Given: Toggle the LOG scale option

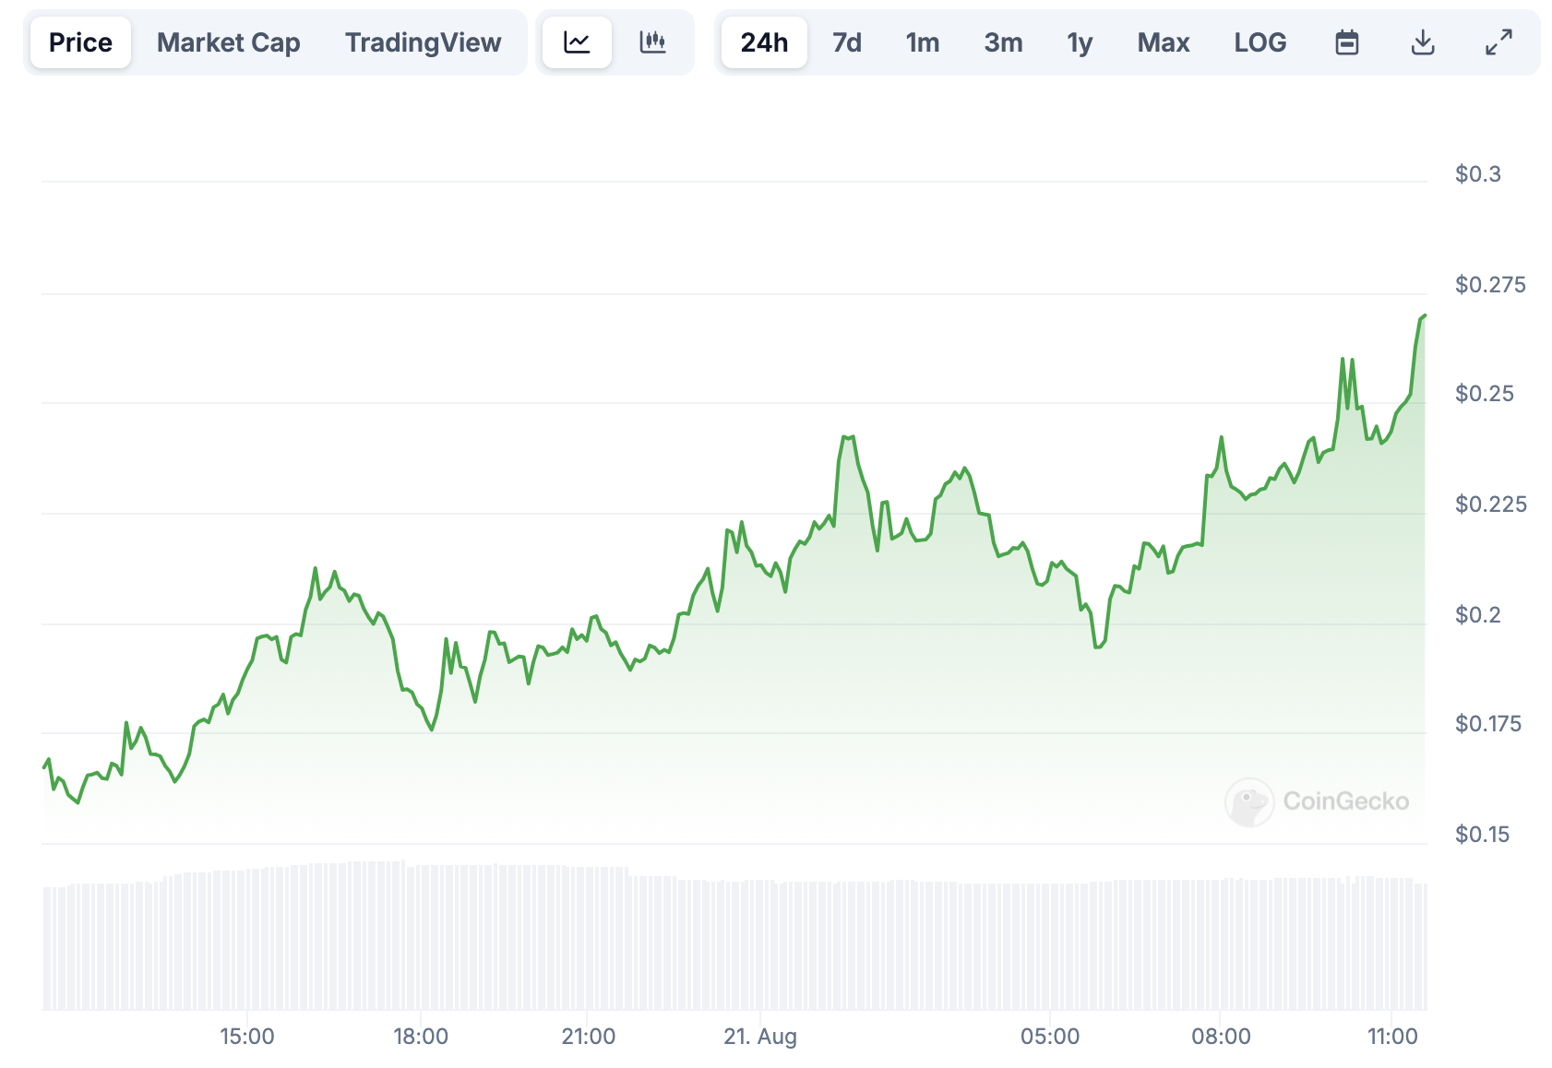Looking at the screenshot, I should (1260, 42).
